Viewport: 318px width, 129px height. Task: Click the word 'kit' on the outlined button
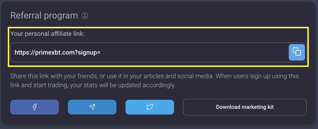pos(270,107)
